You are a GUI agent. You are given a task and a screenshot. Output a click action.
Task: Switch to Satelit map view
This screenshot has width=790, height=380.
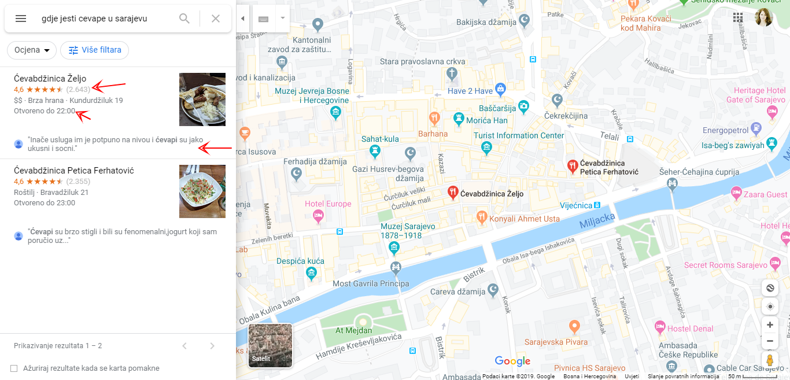[x=270, y=345]
